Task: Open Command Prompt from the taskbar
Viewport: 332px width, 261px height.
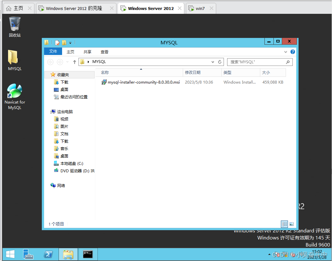Action: pyautogui.click(x=88, y=254)
